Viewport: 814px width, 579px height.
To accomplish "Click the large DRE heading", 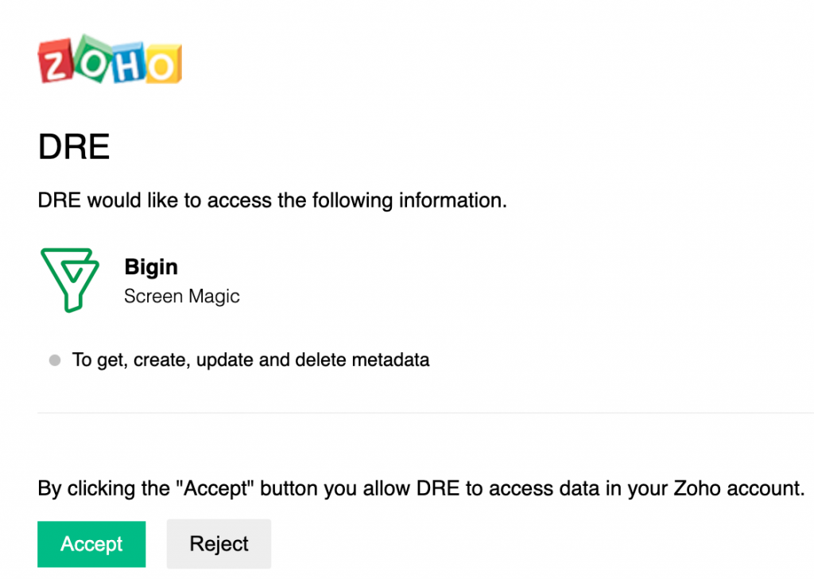I will [x=74, y=146].
